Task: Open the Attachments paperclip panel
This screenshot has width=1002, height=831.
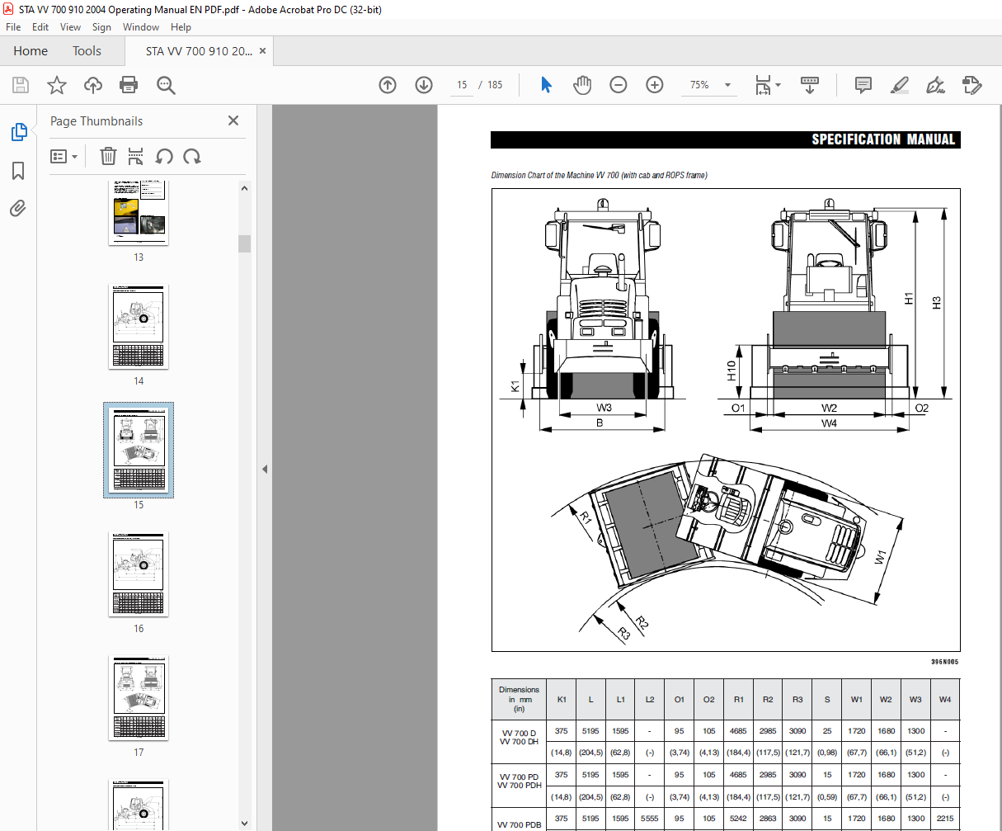Action: (18, 209)
